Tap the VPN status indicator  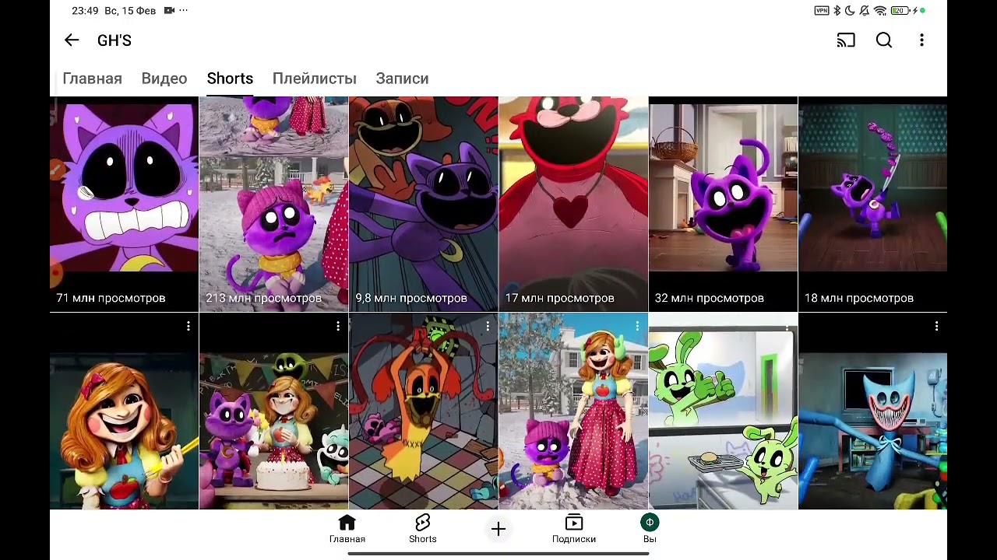(x=822, y=11)
